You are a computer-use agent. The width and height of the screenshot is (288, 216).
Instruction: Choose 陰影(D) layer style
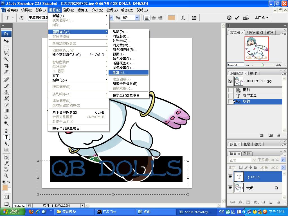(128, 31)
